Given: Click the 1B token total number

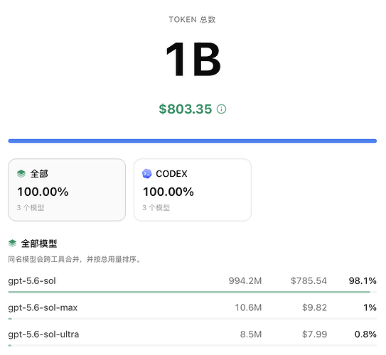Looking at the screenshot, I should pyautogui.click(x=193, y=59).
